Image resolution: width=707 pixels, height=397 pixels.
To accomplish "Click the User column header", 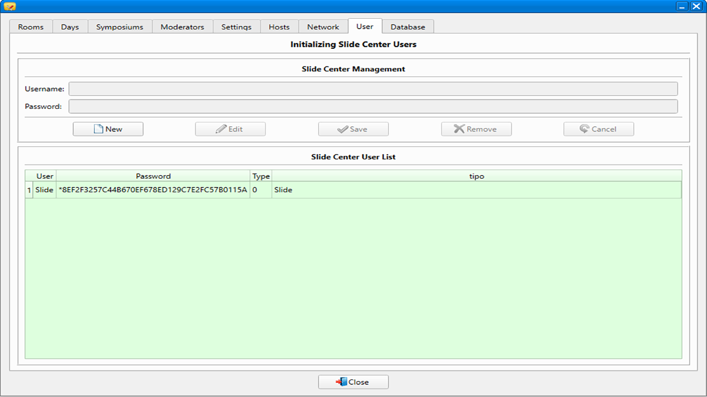I will 45,176.
